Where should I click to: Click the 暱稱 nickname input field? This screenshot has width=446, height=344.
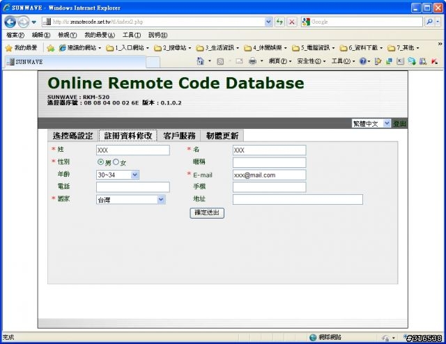(270, 163)
